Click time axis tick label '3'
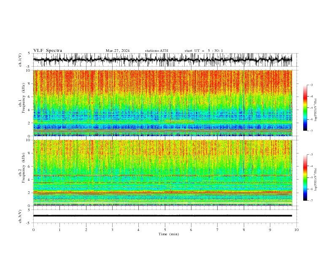Screen dimensions: 334x258 112,230
